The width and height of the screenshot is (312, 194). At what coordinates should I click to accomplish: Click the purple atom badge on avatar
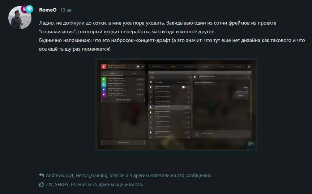(24, 9)
